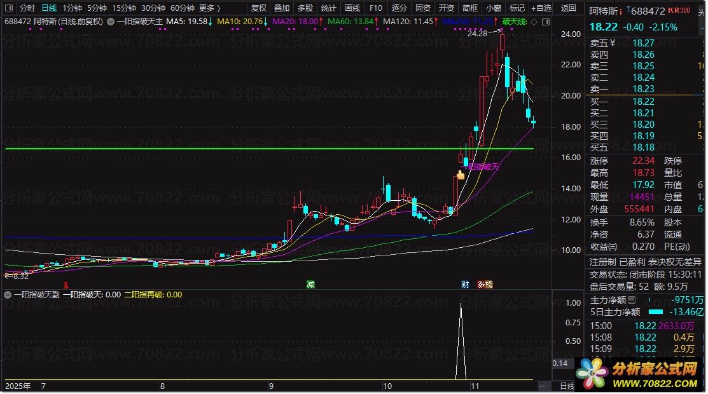Switch to the 1分钟 period

pos(72,8)
